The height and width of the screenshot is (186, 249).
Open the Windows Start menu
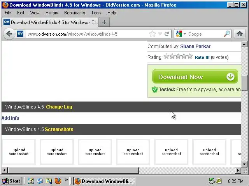[11, 181]
